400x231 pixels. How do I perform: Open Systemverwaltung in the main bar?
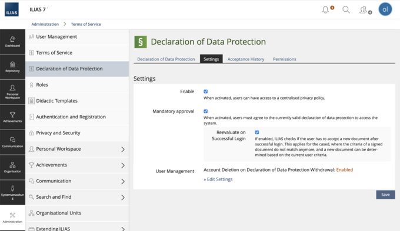click(12, 193)
